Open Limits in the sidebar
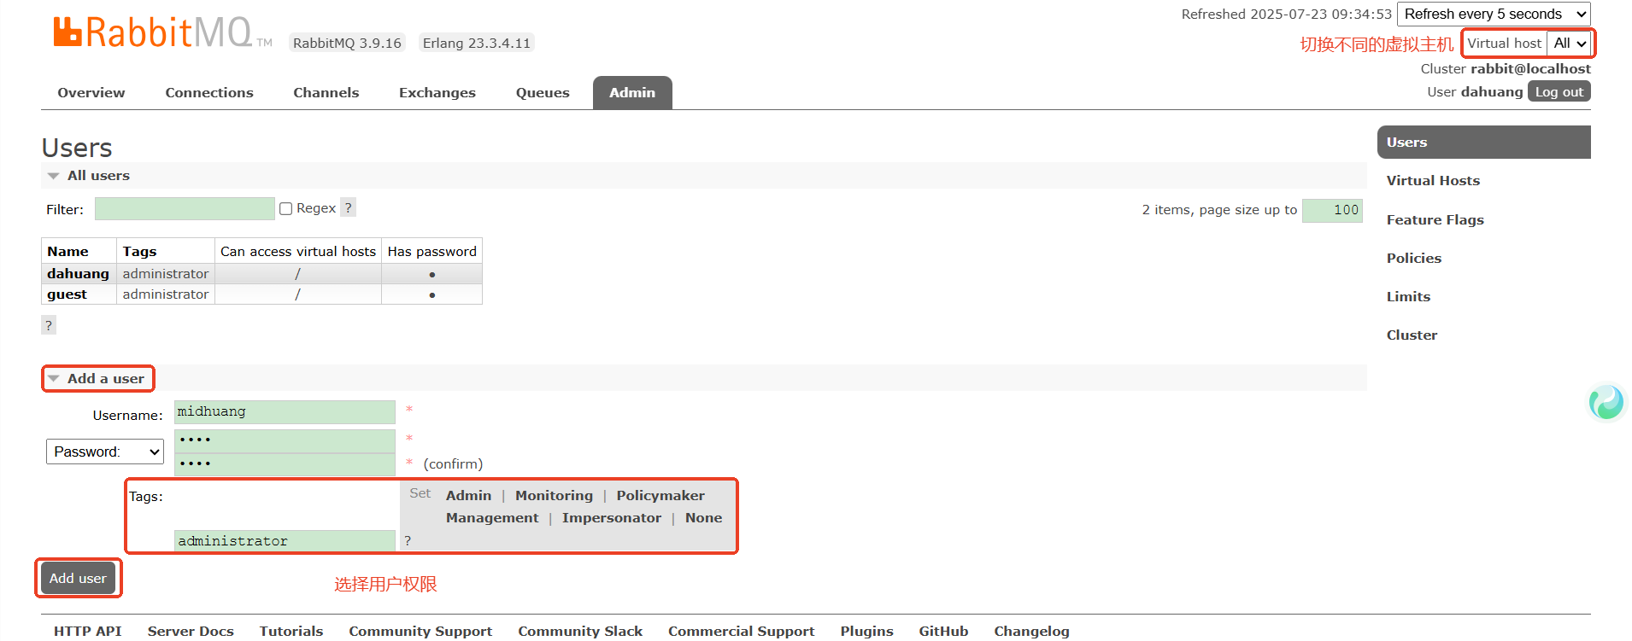Viewport: 1632px width, 641px height. coord(1408,296)
